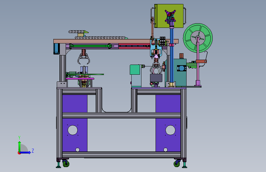Viewport: 266px width, 172px height.
Task: Select the horizontal middle frame crossbar
Action: point(121,115)
